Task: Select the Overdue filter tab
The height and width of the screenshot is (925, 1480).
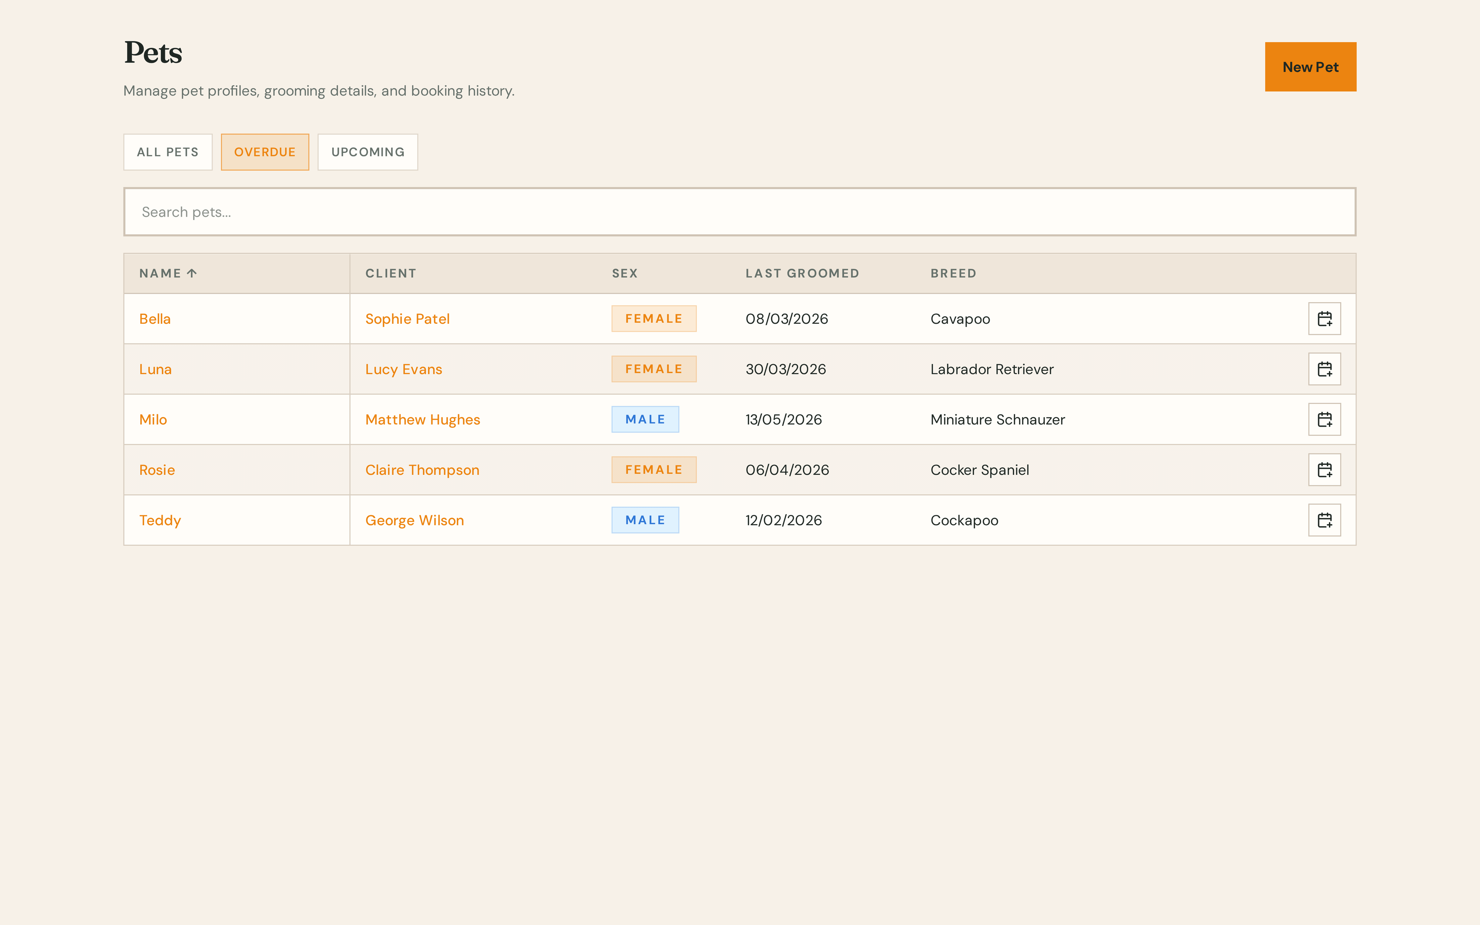Action: click(265, 152)
